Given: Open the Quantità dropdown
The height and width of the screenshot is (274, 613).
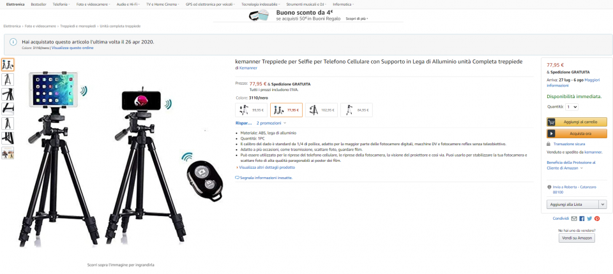Looking at the screenshot, I should [x=571, y=106].
